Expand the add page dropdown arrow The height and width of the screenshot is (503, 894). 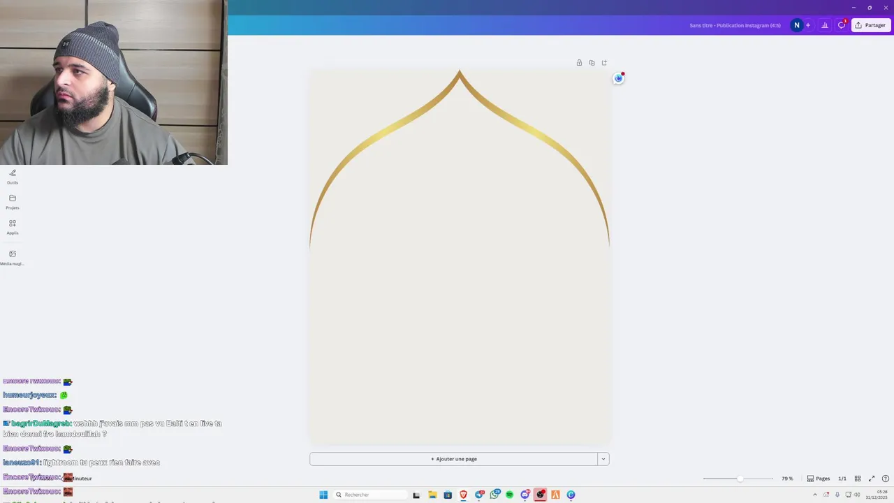pyautogui.click(x=603, y=459)
